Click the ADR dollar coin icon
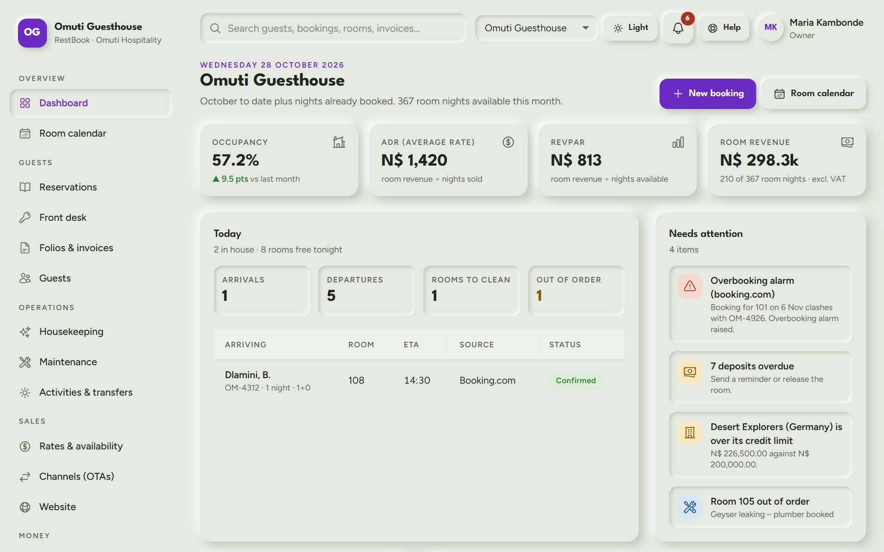This screenshot has width=884, height=552. [508, 142]
